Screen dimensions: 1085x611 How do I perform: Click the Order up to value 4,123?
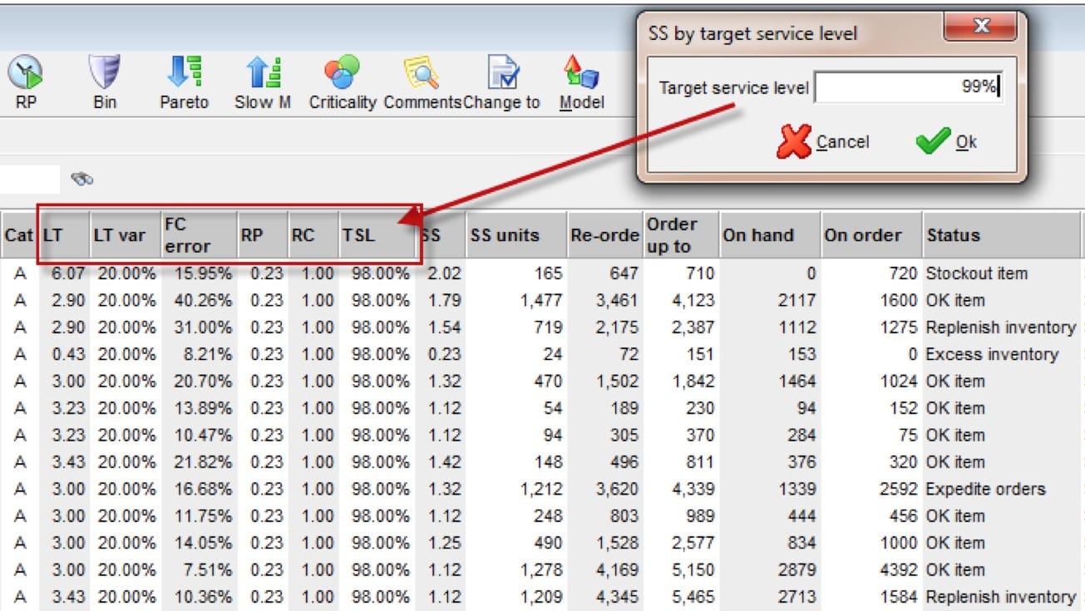click(x=693, y=300)
